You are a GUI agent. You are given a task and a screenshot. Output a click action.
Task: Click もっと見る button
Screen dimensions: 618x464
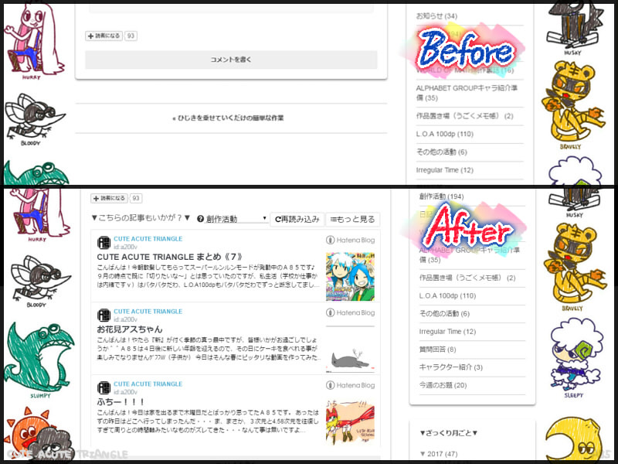[353, 219]
